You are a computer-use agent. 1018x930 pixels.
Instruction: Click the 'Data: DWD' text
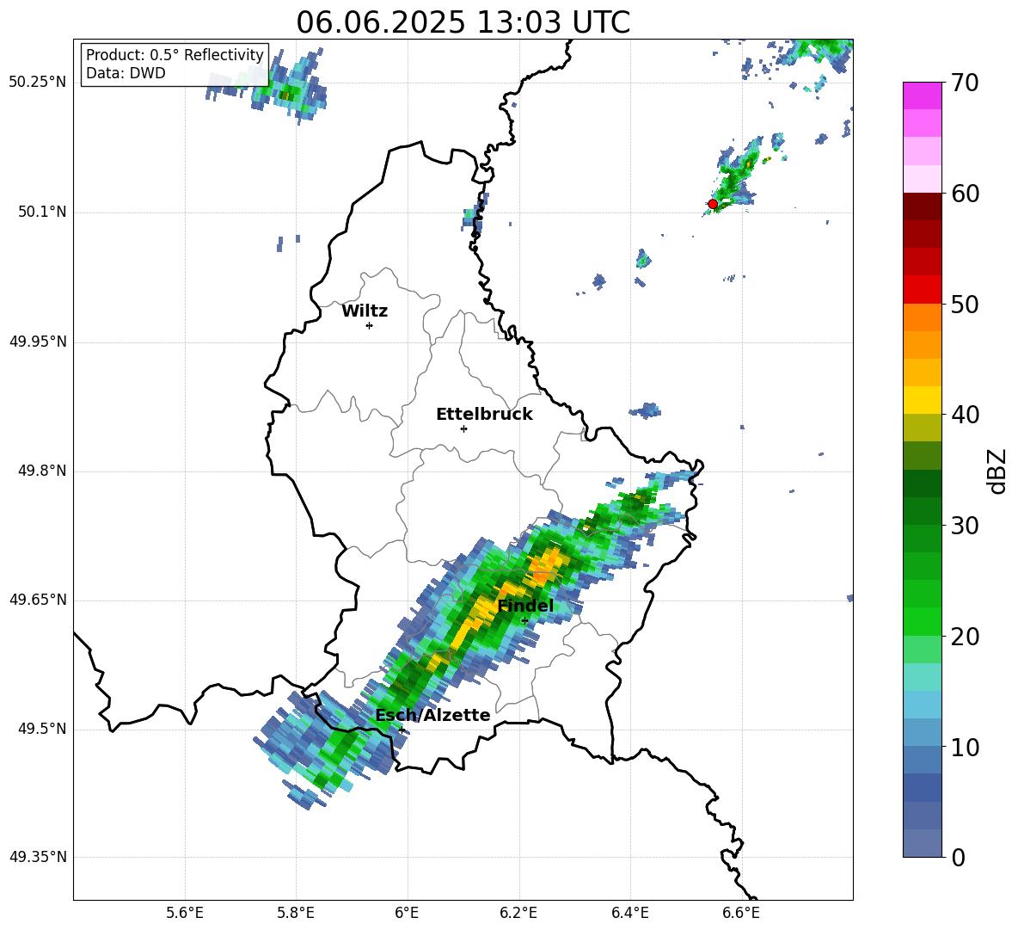pos(126,73)
